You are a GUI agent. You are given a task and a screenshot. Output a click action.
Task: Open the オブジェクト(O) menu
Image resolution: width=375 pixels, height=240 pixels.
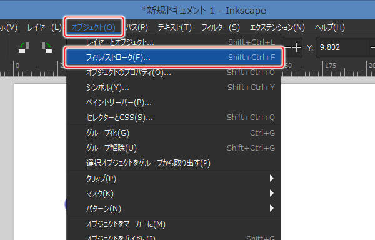pyautogui.click(x=94, y=27)
